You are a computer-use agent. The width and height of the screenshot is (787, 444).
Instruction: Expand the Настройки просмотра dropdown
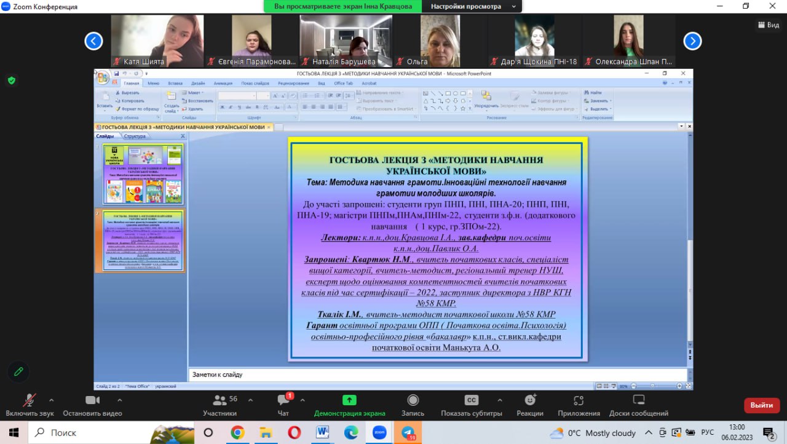click(472, 6)
